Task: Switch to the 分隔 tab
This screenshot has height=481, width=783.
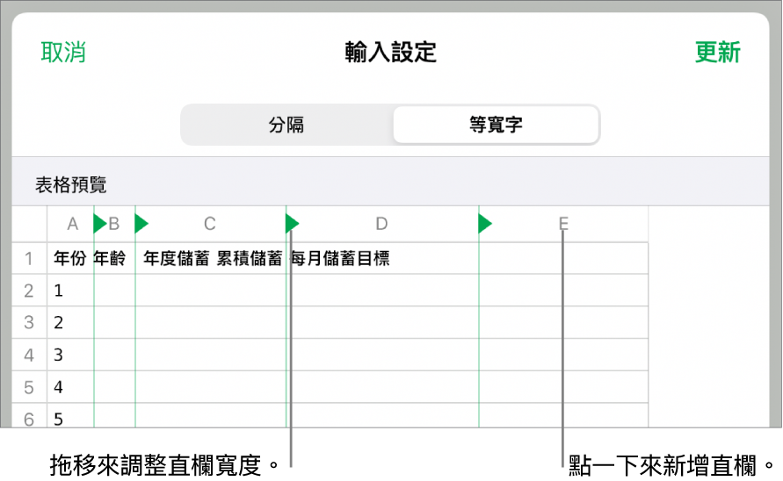Action: (x=286, y=125)
